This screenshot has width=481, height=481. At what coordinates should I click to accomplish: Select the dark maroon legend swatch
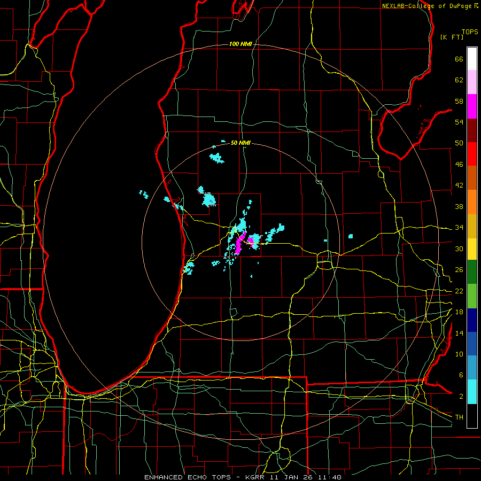pos(472,130)
